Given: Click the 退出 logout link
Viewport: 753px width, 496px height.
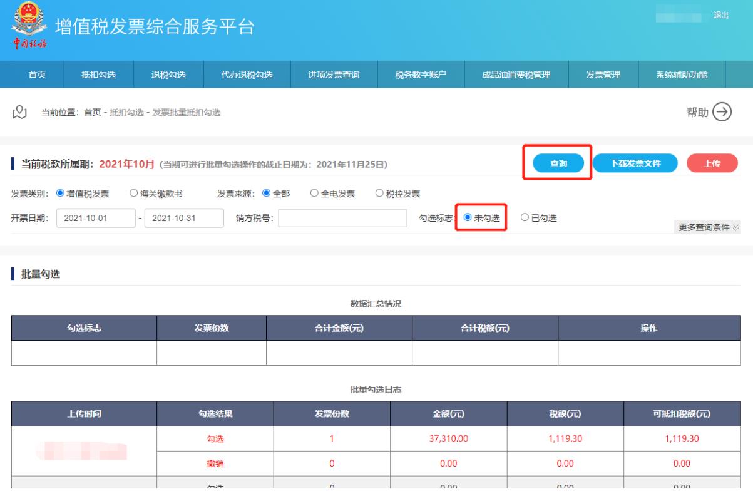Looking at the screenshot, I should pyautogui.click(x=721, y=15).
